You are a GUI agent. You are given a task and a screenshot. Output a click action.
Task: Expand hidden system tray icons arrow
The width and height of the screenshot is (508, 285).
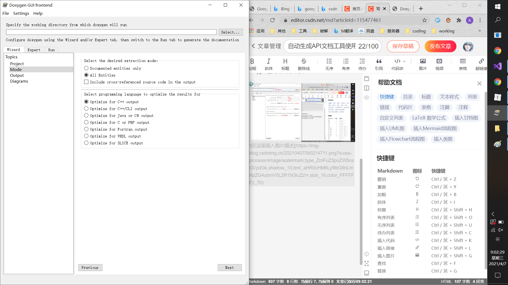coord(493,214)
